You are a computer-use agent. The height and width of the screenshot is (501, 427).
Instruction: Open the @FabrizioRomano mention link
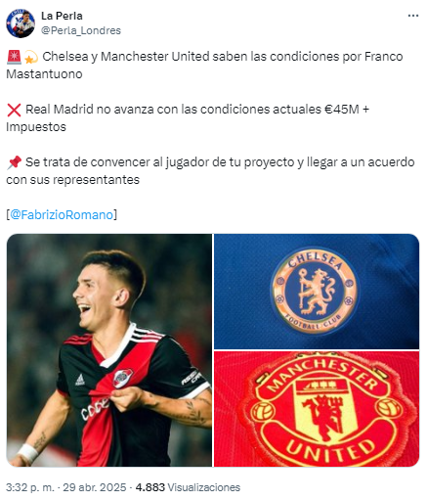[62, 215]
